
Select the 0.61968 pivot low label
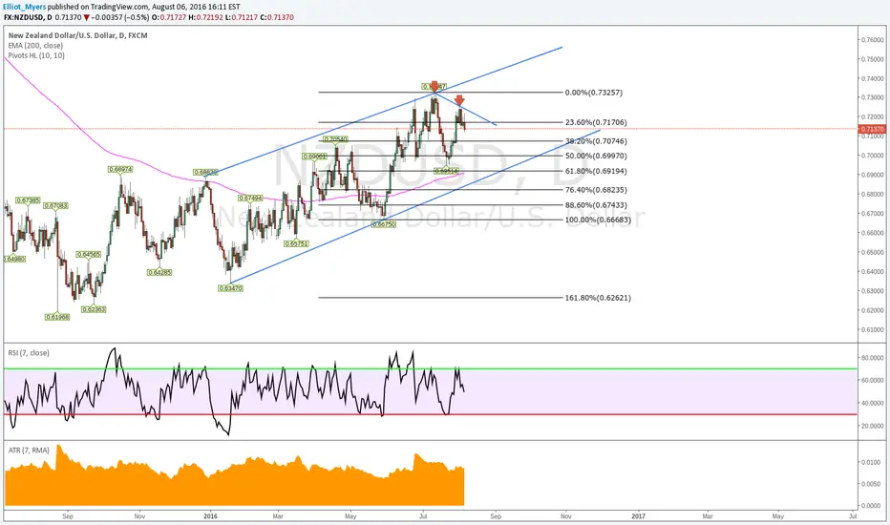(x=57, y=317)
